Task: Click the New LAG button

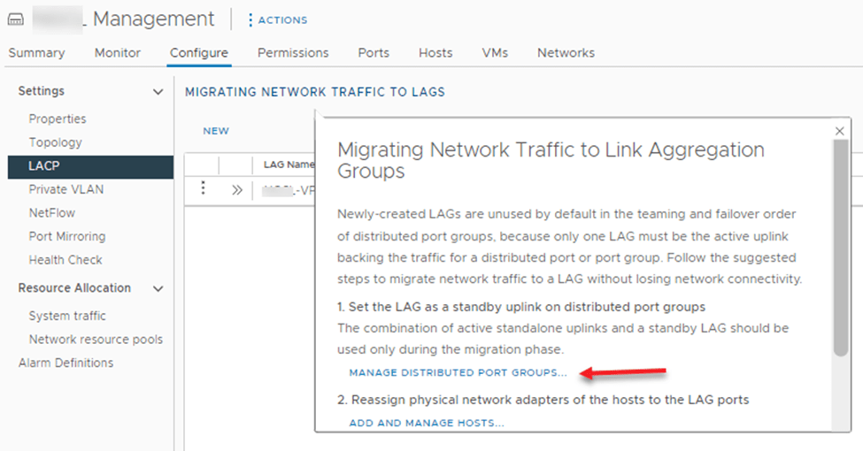Action: tap(216, 131)
